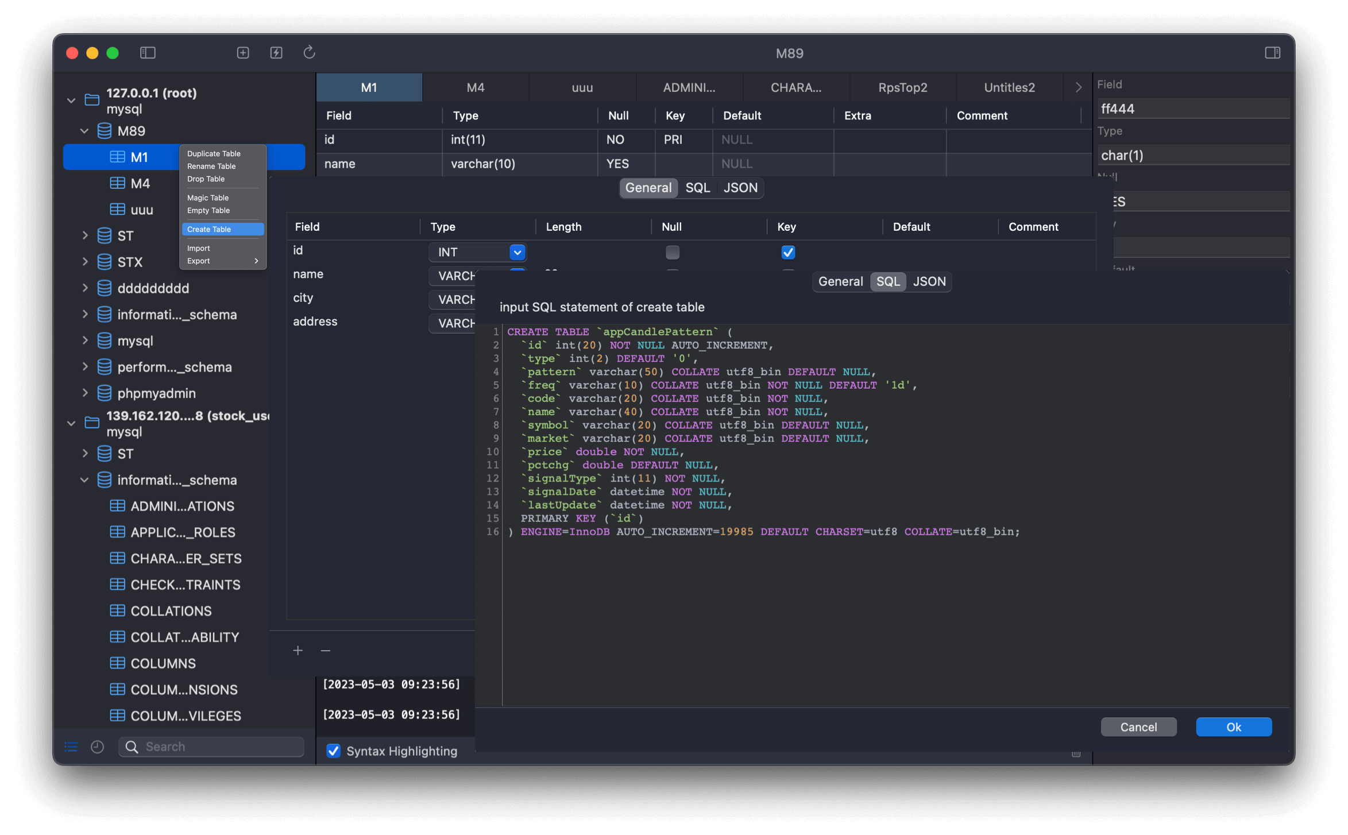Click the mysql database icon under 127.0.0.1

pos(104,341)
